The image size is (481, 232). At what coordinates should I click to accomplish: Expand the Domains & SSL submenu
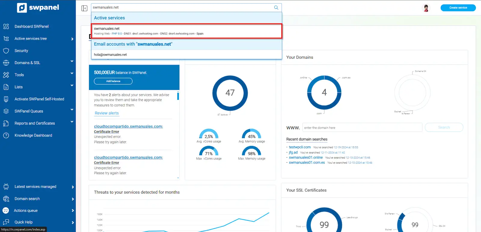72,61
